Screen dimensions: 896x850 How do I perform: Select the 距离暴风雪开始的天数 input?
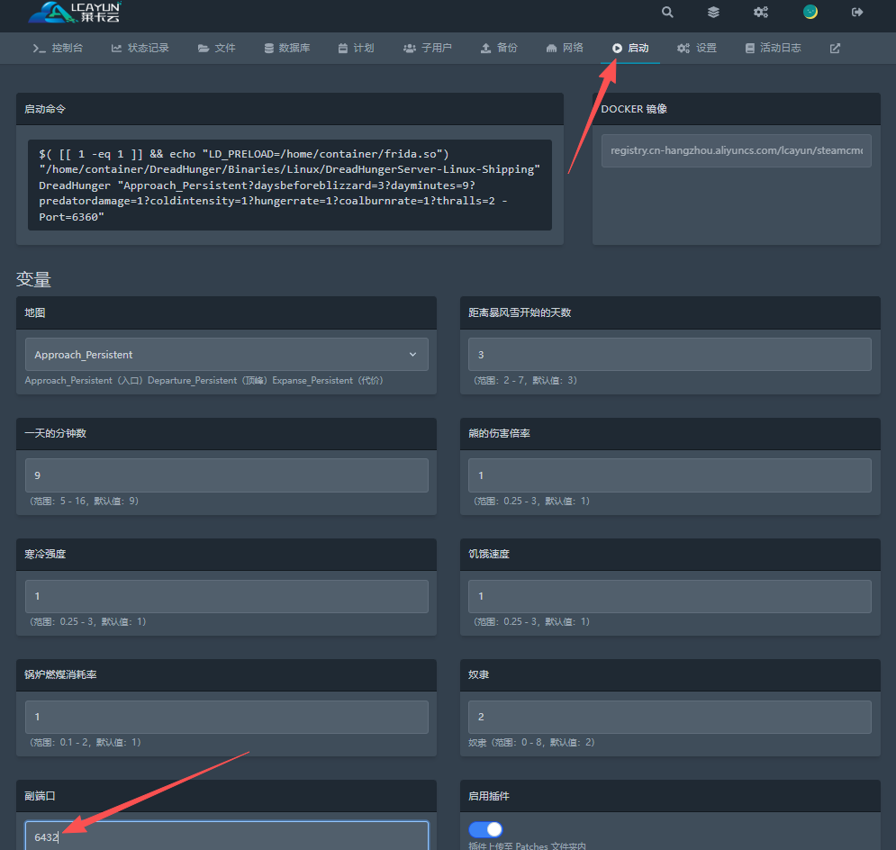pyautogui.click(x=669, y=355)
